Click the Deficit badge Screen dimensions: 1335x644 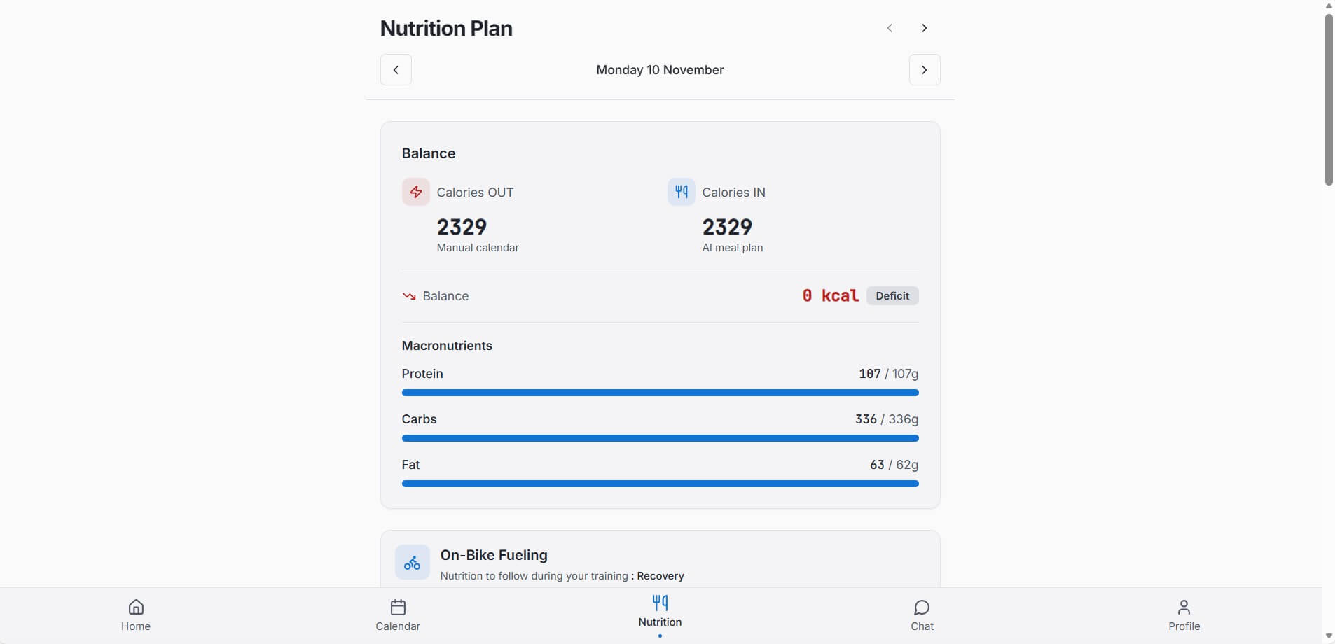click(892, 296)
